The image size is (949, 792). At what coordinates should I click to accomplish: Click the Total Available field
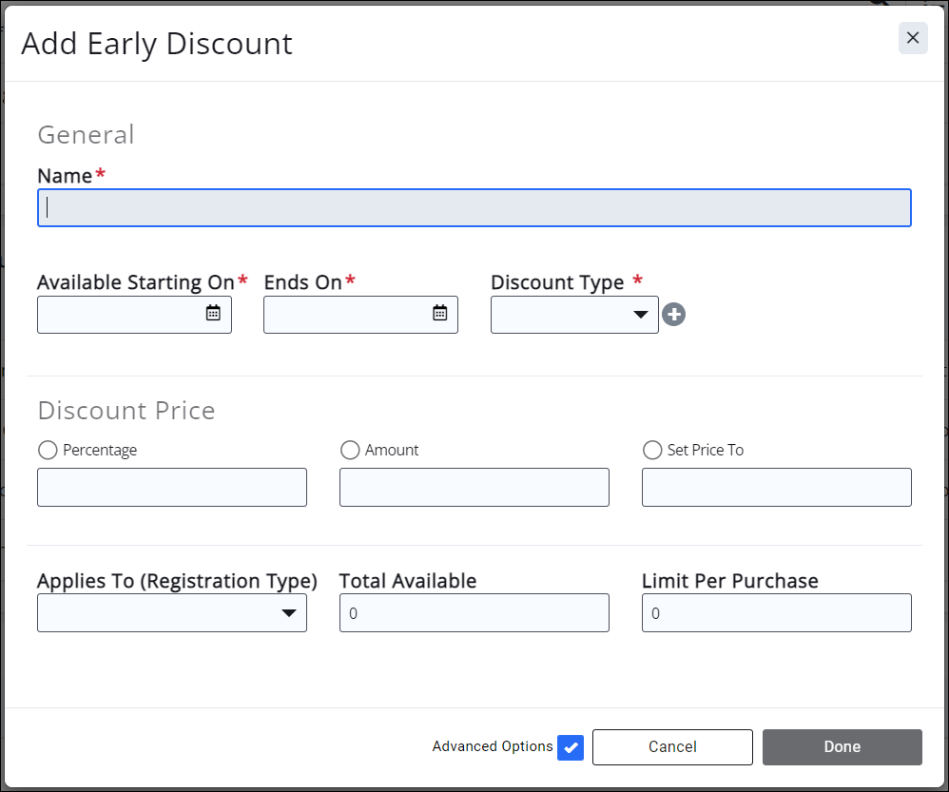(474, 613)
